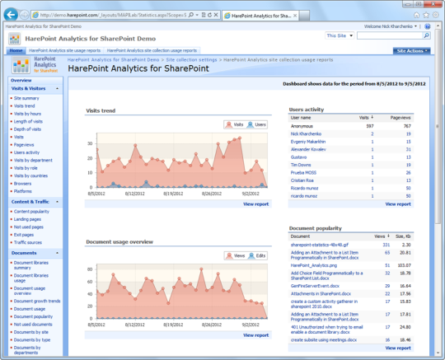Open browser Tools gear icon
The width and height of the screenshot is (445, 360).
[435, 15]
